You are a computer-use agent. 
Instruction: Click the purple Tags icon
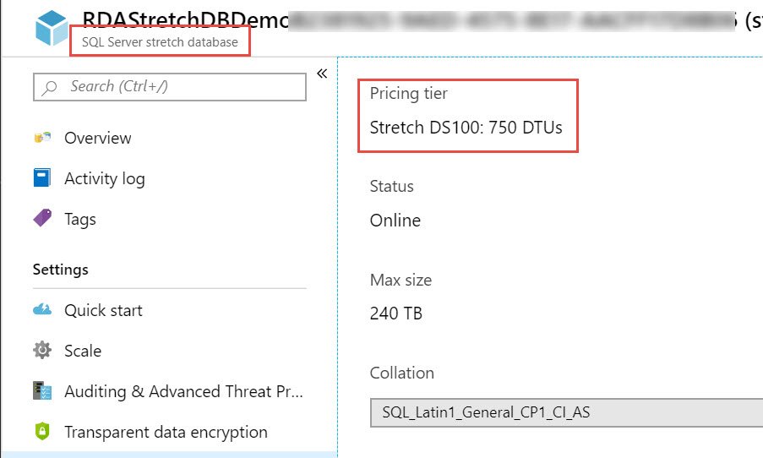[42, 219]
